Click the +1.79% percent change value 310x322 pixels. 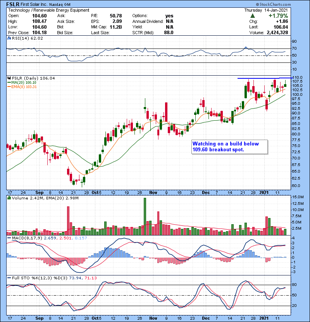278,16
